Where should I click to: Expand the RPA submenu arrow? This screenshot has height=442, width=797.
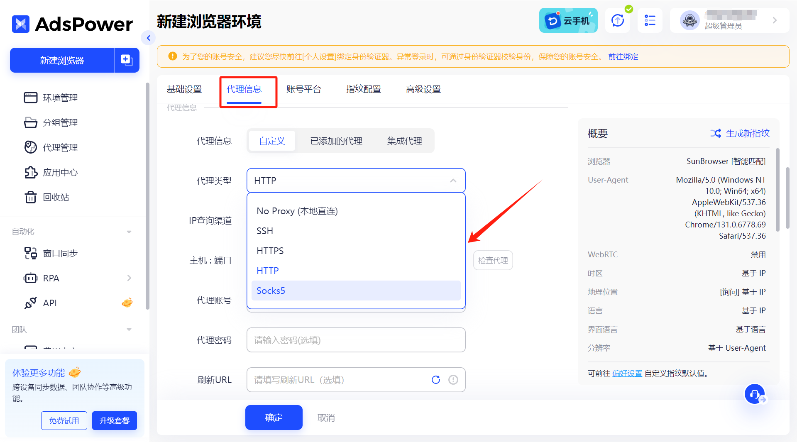129,278
